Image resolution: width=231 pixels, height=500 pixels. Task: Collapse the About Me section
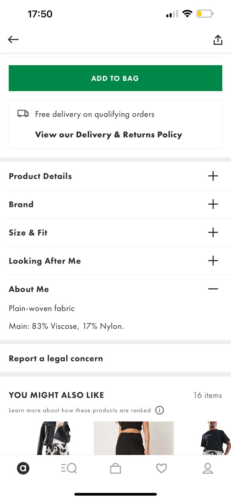(115, 289)
